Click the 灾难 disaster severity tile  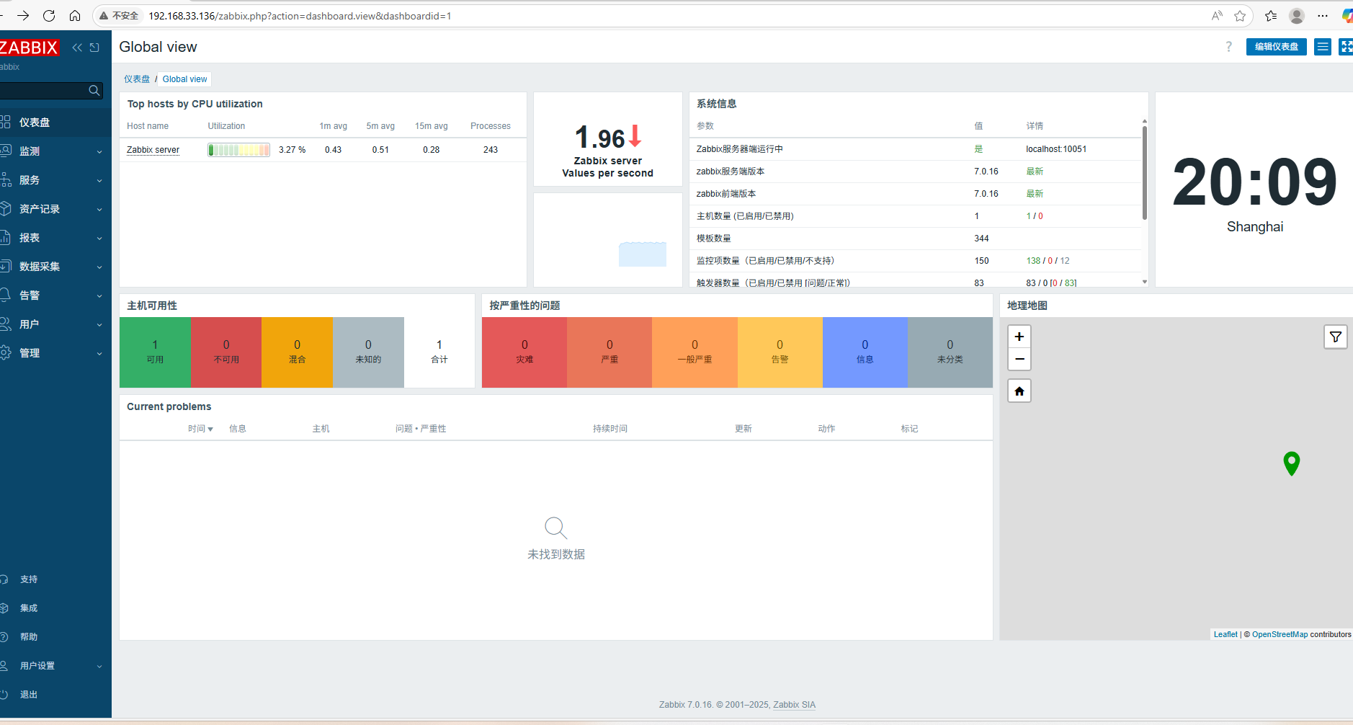(524, 352)
